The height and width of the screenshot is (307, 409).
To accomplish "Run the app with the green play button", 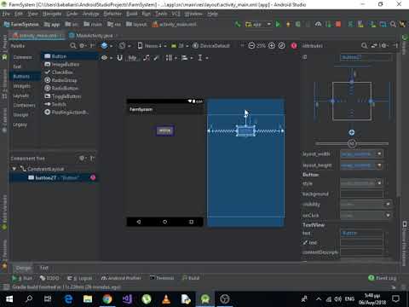I will tap(278, 24).
